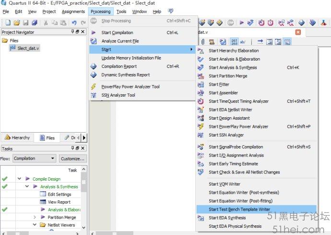Click the orange close icon on the editor tab
Viewport: 331px width, 235px height.
(298, 32)
